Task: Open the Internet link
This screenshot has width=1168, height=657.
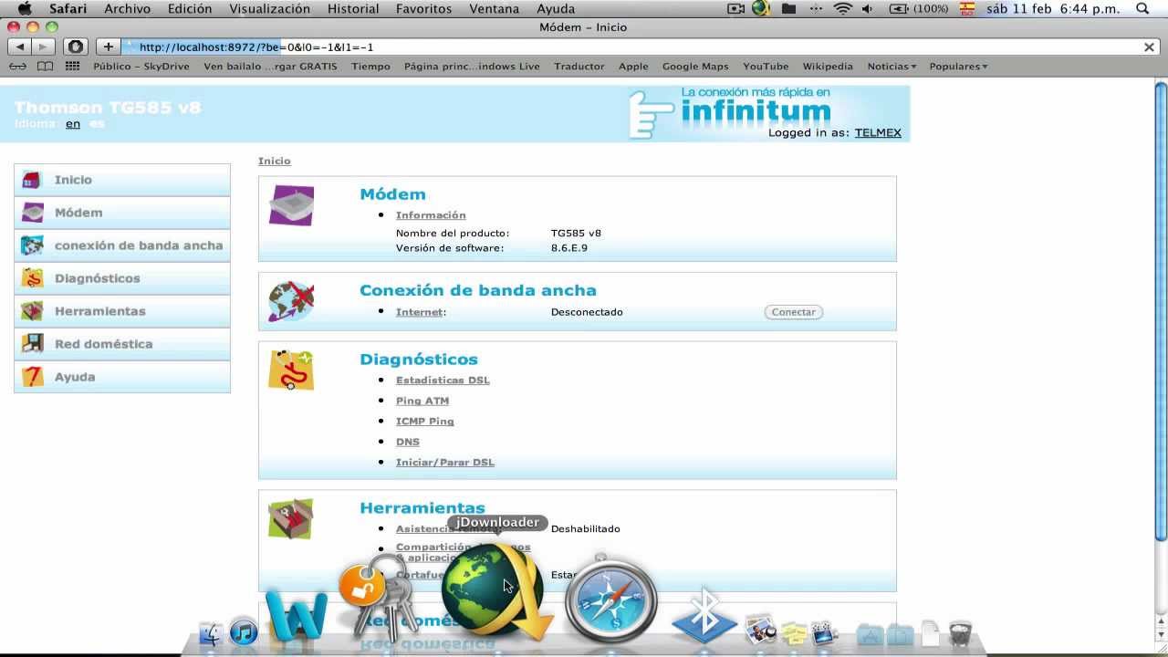Action: tap(419, 312)
